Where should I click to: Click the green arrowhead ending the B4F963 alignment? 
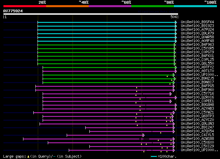point(175,45)
